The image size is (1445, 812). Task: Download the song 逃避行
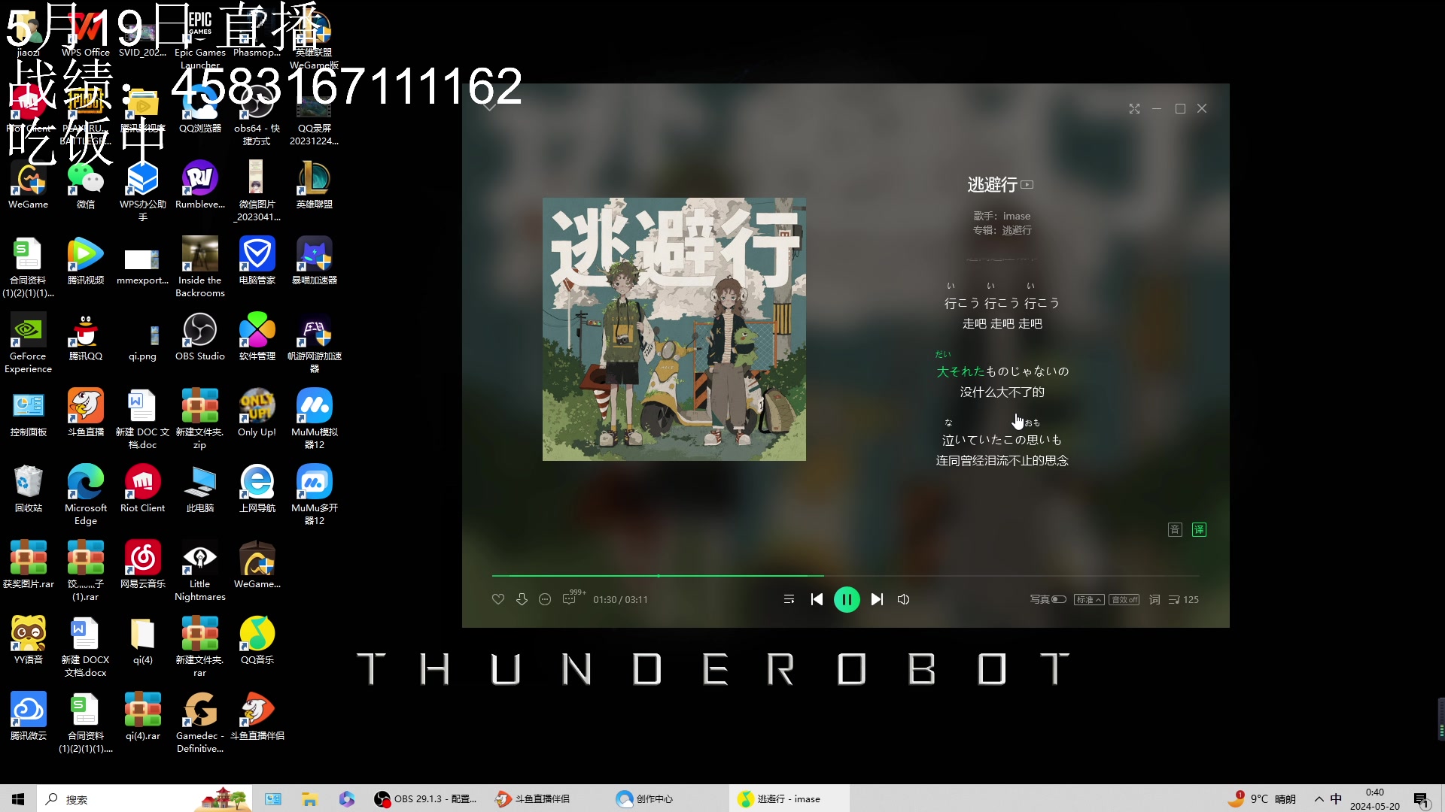click(522, 599)
